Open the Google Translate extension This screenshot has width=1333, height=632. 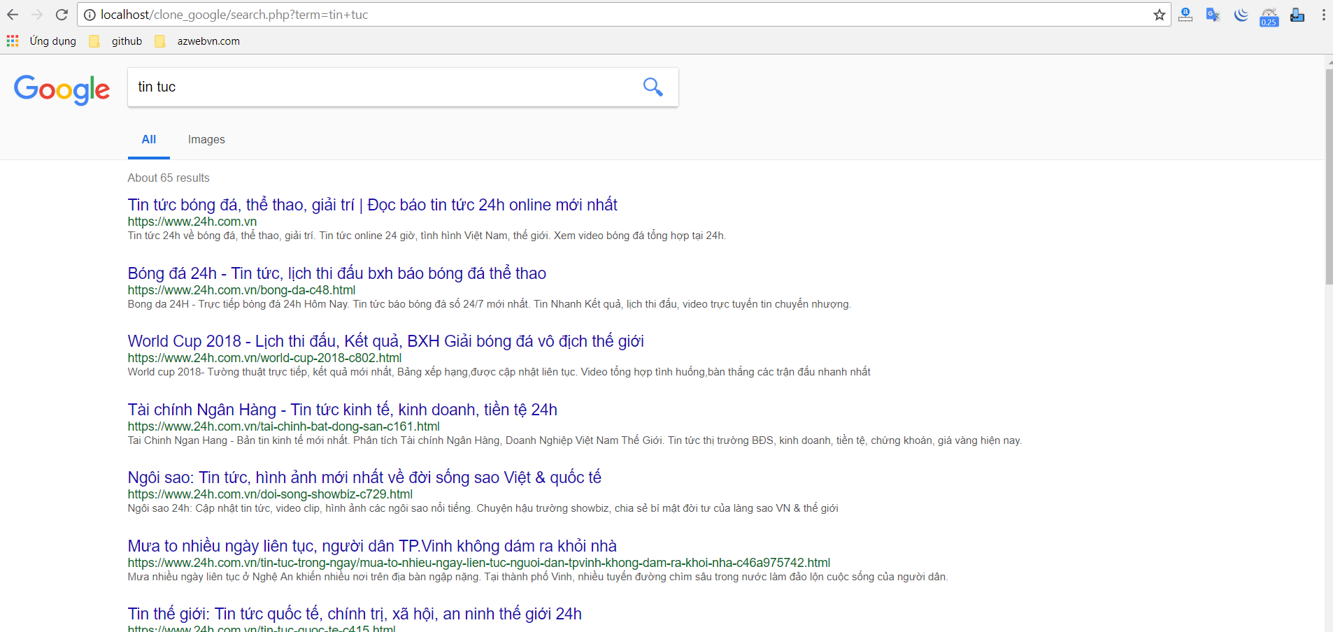(1213, 15)
